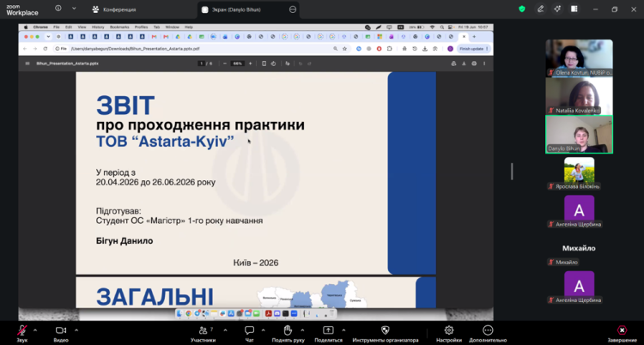Click PDF fit to page icon

(264, 64)
